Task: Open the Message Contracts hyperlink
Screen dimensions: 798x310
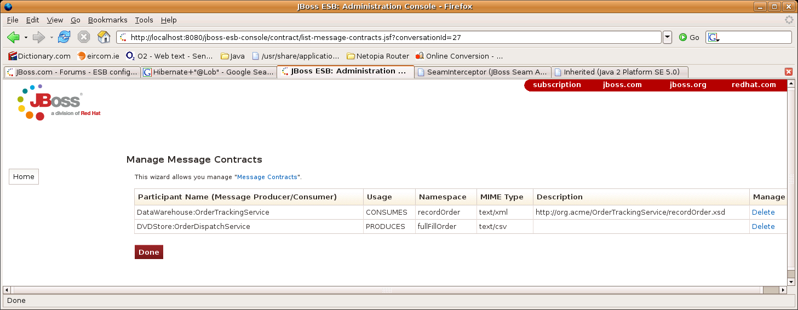Action: point(267,177)
